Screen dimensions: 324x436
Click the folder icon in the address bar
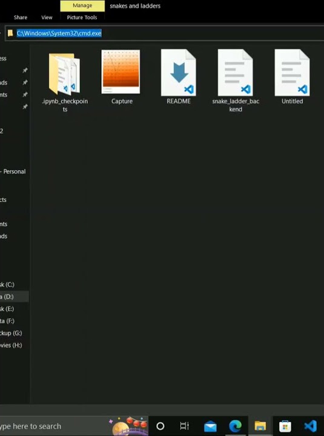pyautogui.click(x=10, y=33)
